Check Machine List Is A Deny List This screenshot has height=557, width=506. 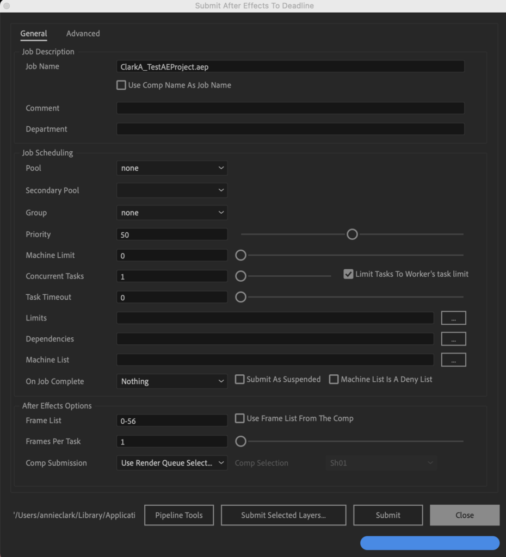coord(334,379)
